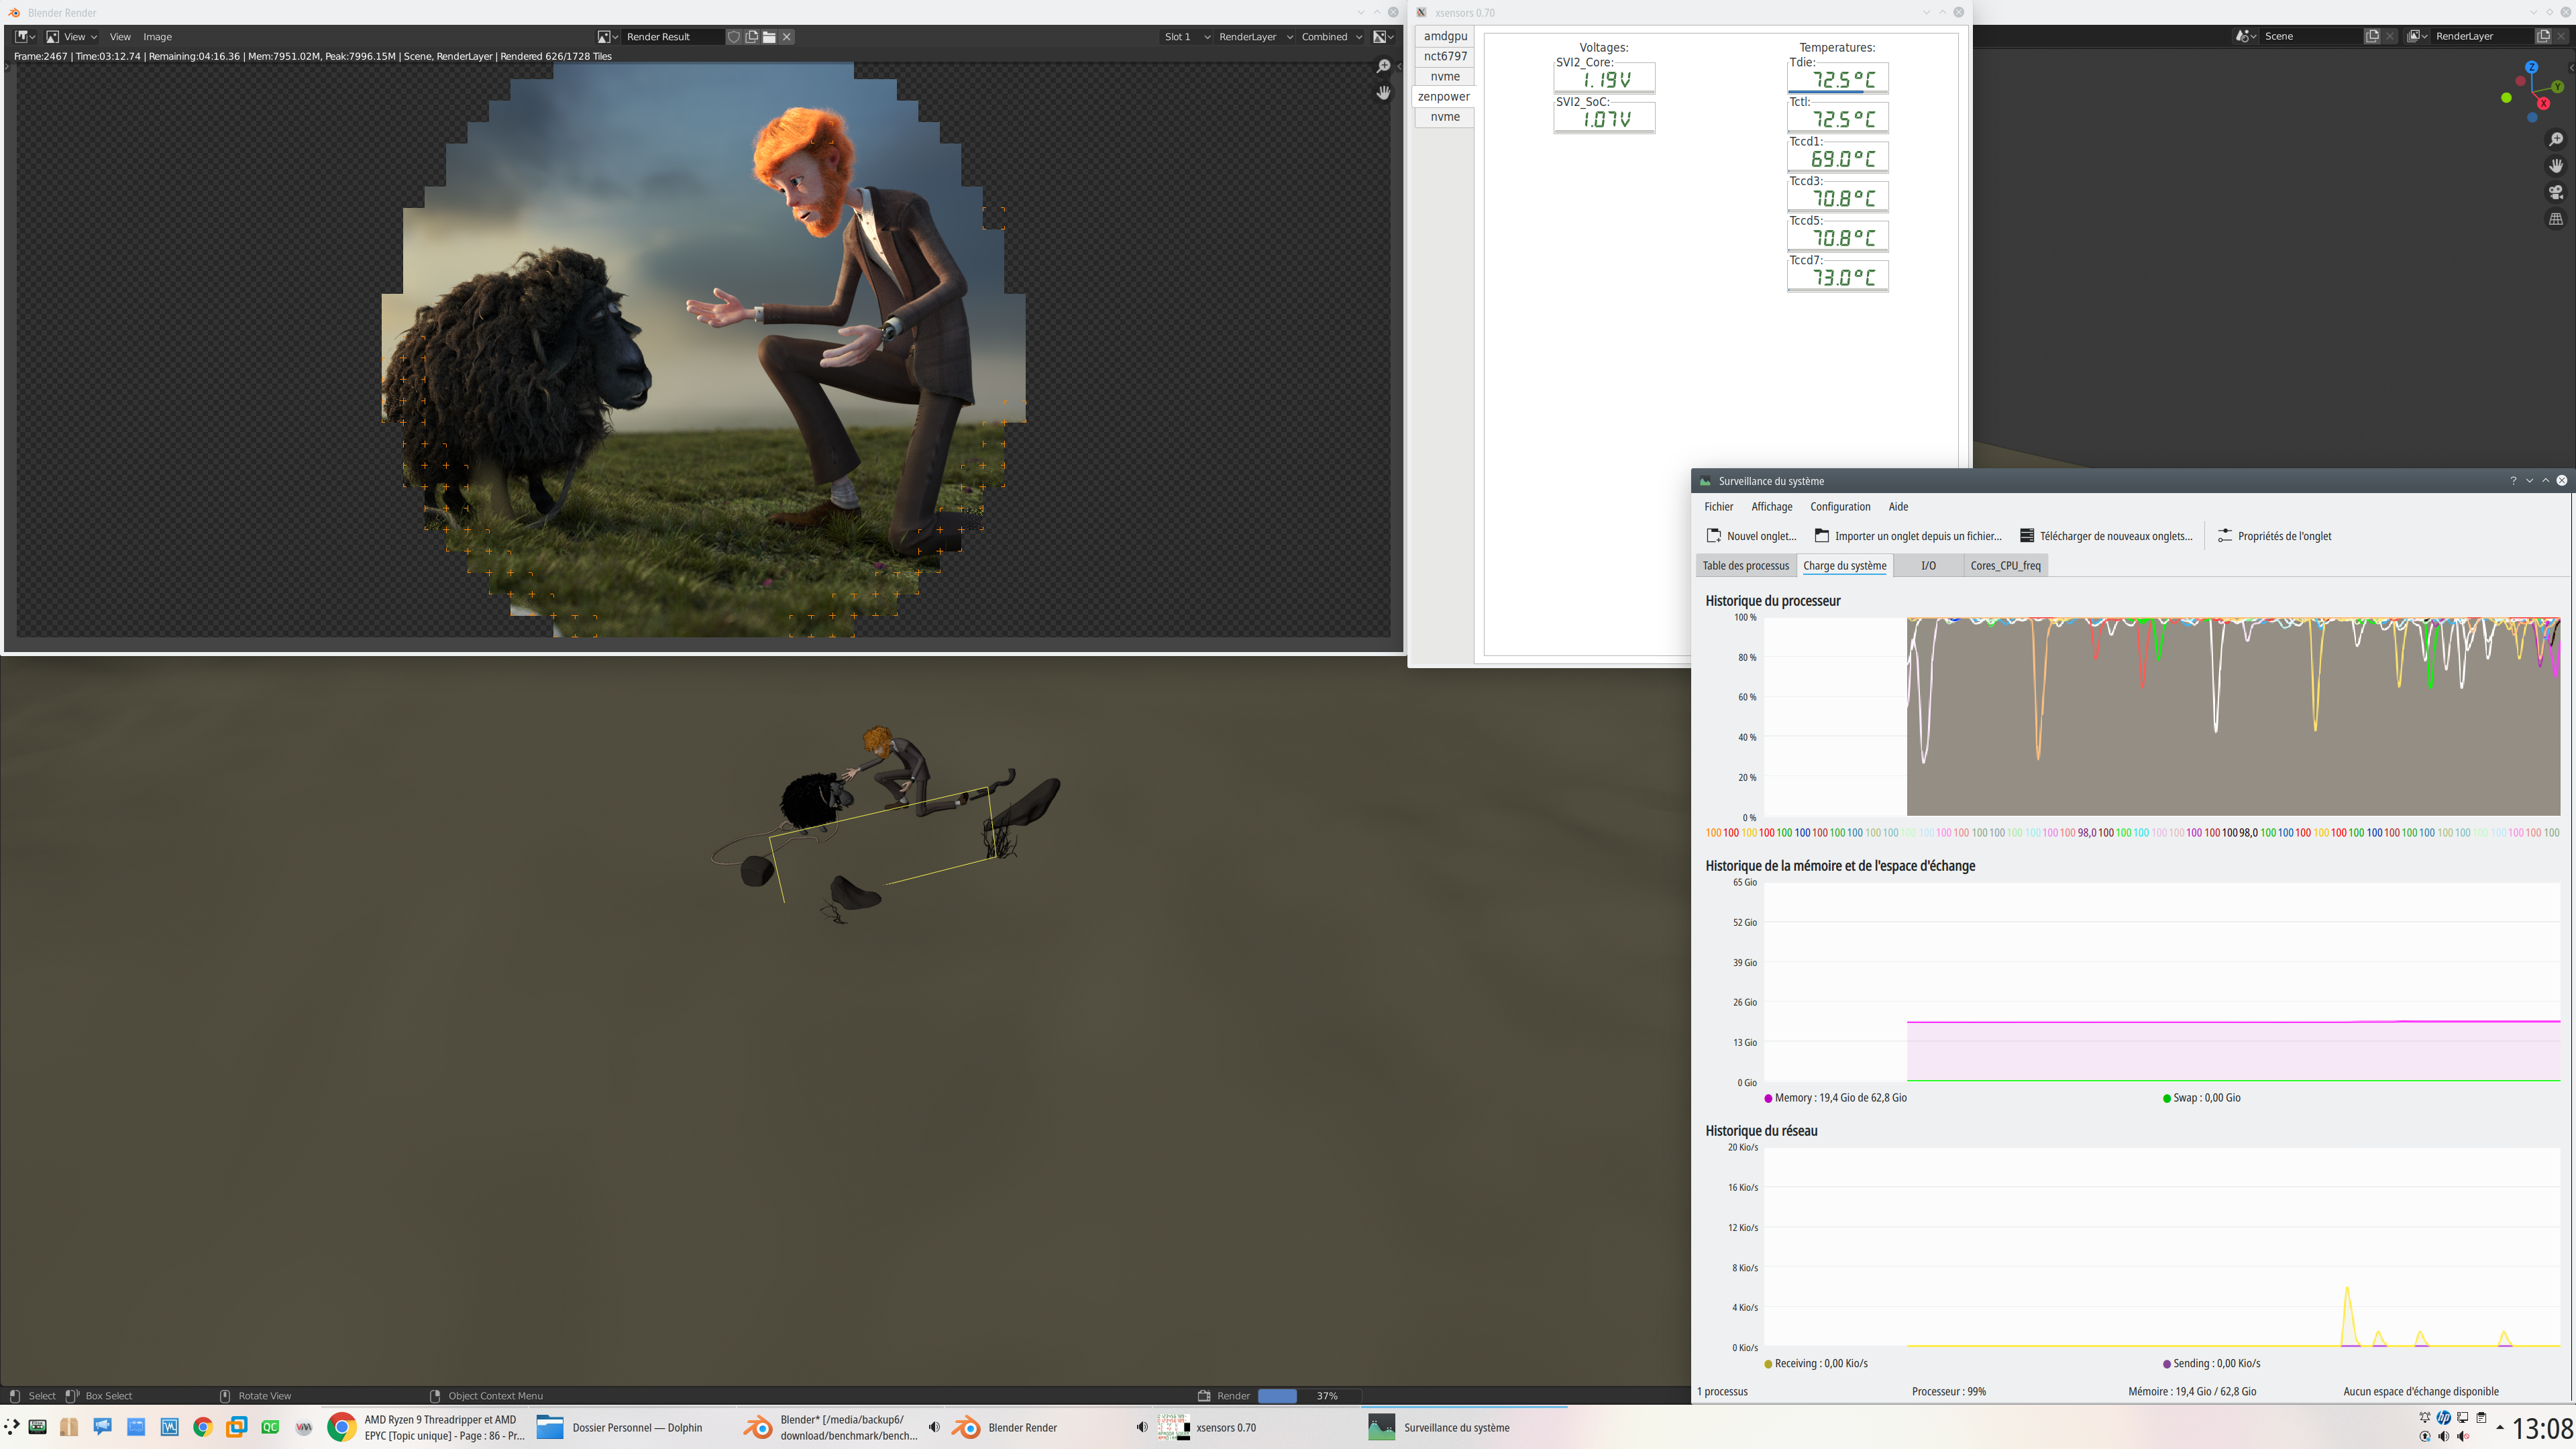Click the RenderLayer name field in the top bar
The image size is (2576, 1449).
point(2482,36)
